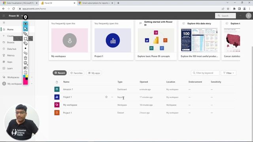Image resolution: width=253 pixels, height=142 pixels.
Task: Open the Filter dropdown
Action: 228,73
